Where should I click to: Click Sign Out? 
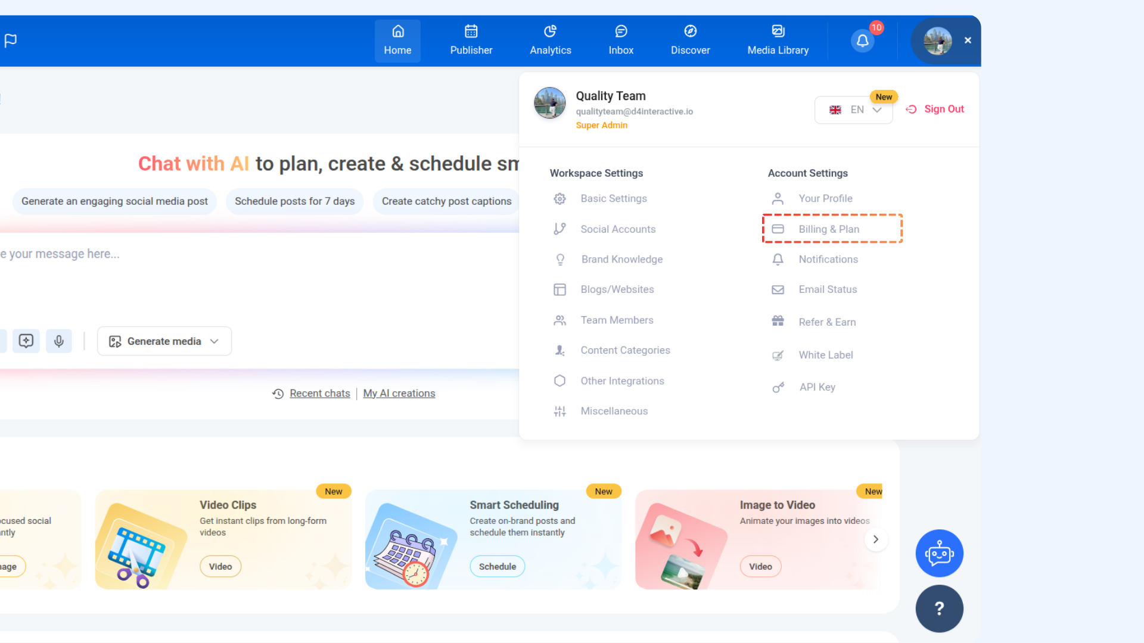tap(935, 110)
